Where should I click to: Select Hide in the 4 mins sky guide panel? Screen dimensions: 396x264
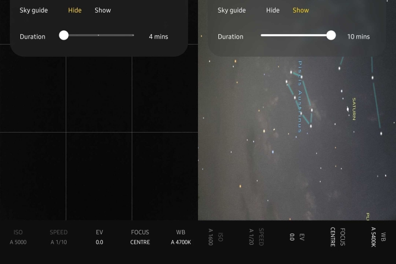pyautogui.click(x=75, y=10)
